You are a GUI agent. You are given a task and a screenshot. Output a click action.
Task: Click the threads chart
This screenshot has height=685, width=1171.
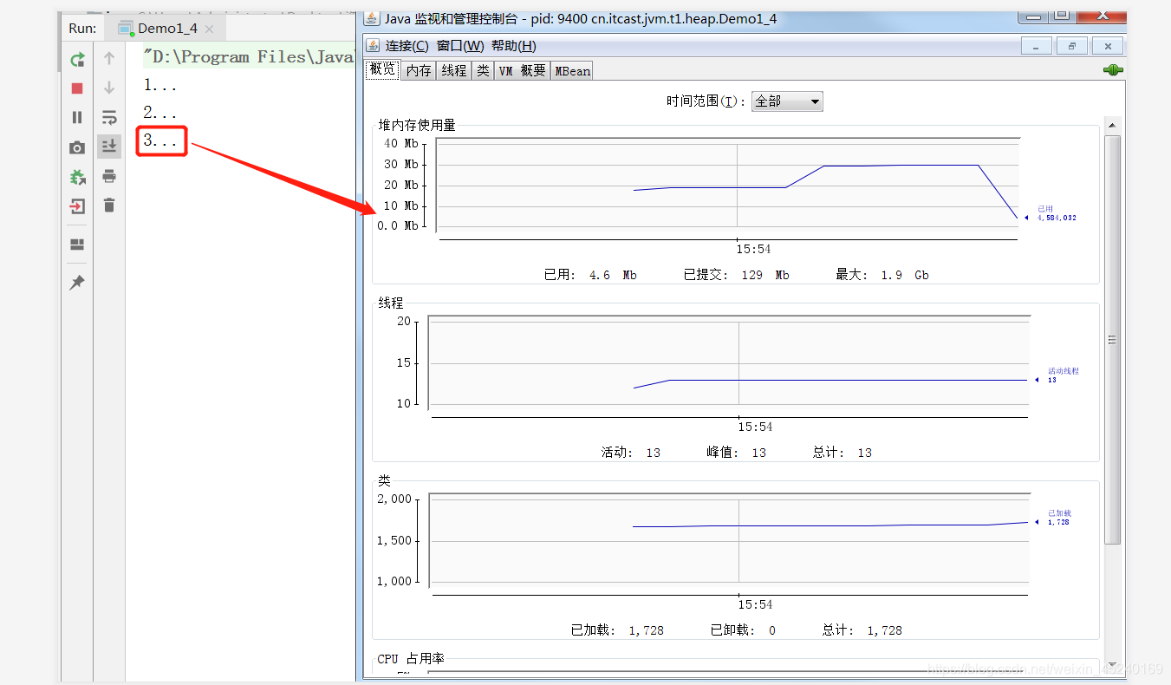[x=729, y=362]
